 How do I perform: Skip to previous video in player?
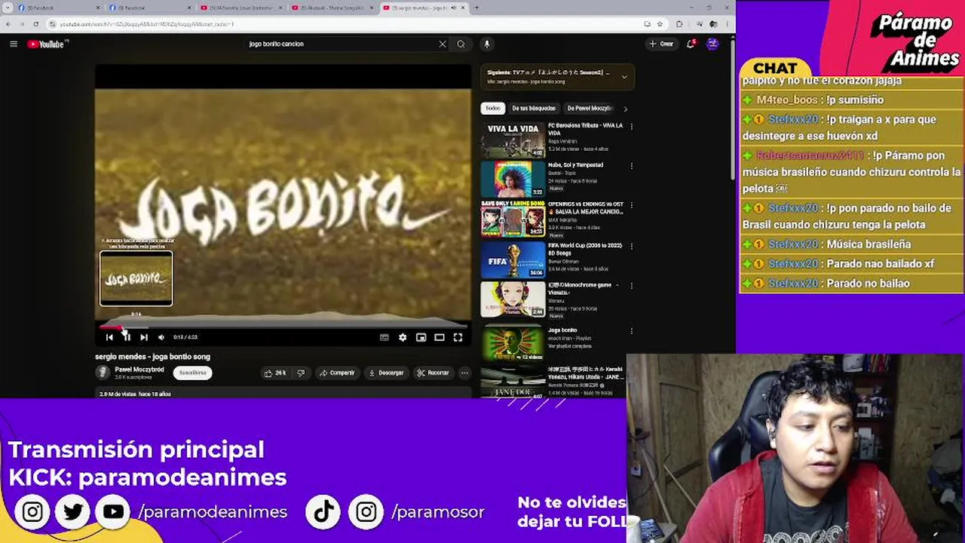coord(109,337)
